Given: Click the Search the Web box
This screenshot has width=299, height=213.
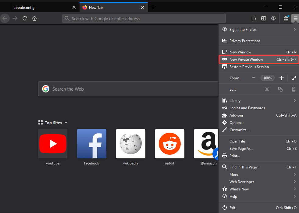Looking at the screenshot, I should [128, 89].
